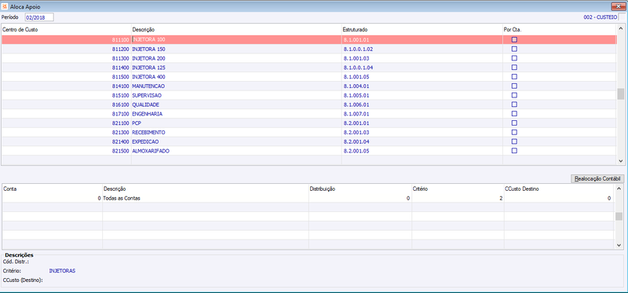The image size is (628, 293).
Task: Toggle Por Cta. checkbox for INJETORA 125
Action: click(x=514, y=68)
